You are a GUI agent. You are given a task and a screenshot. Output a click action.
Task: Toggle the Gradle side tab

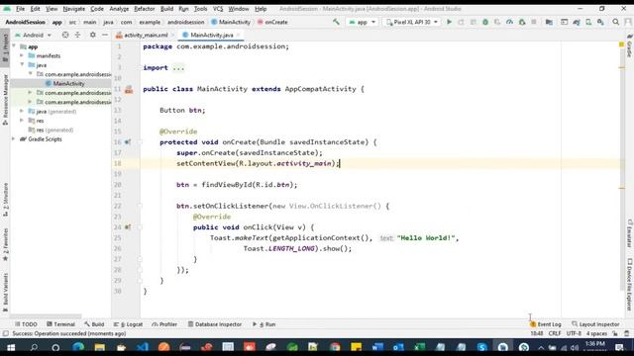630,45
